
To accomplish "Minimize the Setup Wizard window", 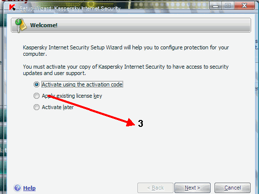I will (x=216, y=6).
